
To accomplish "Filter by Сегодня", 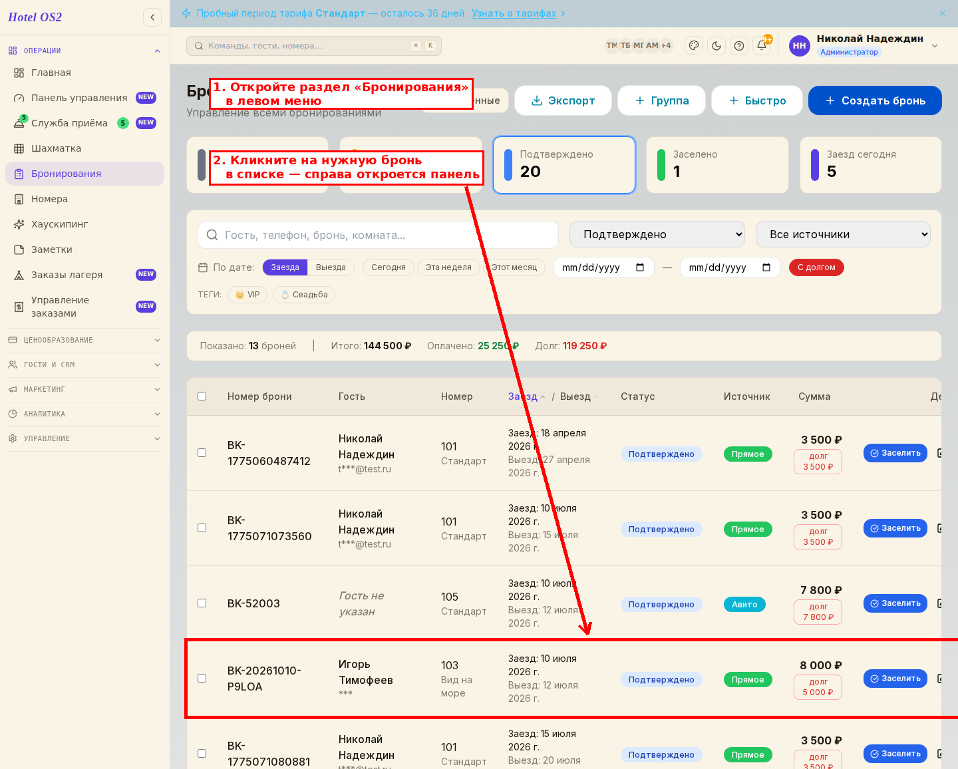I will (389, 267).
